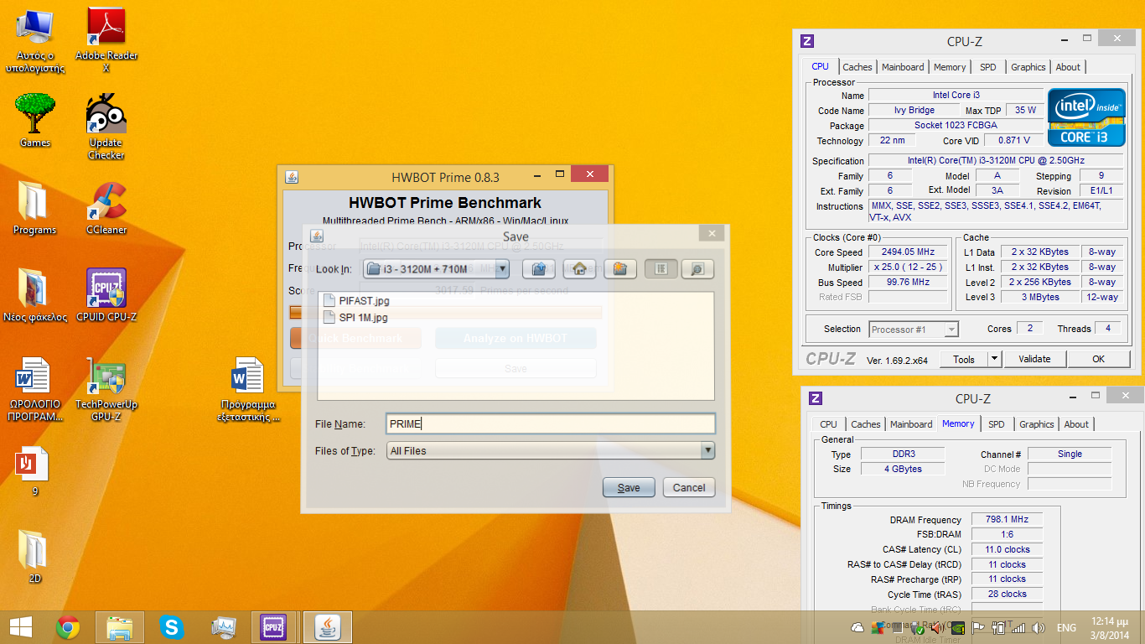Open the Look In folder dropdown
Screen dimensions: 1145x644
click(436, 269)
